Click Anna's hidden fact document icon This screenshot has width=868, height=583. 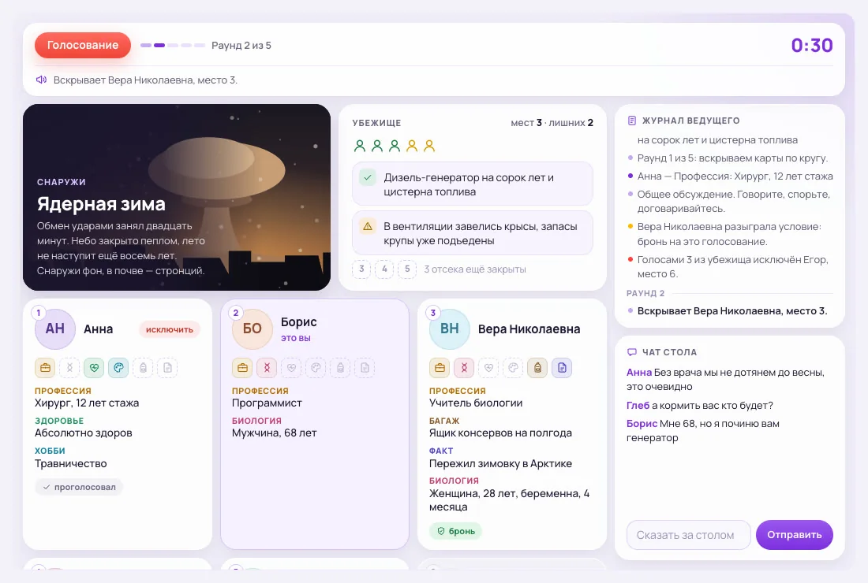pyautogui.click(x=167, y=367)
